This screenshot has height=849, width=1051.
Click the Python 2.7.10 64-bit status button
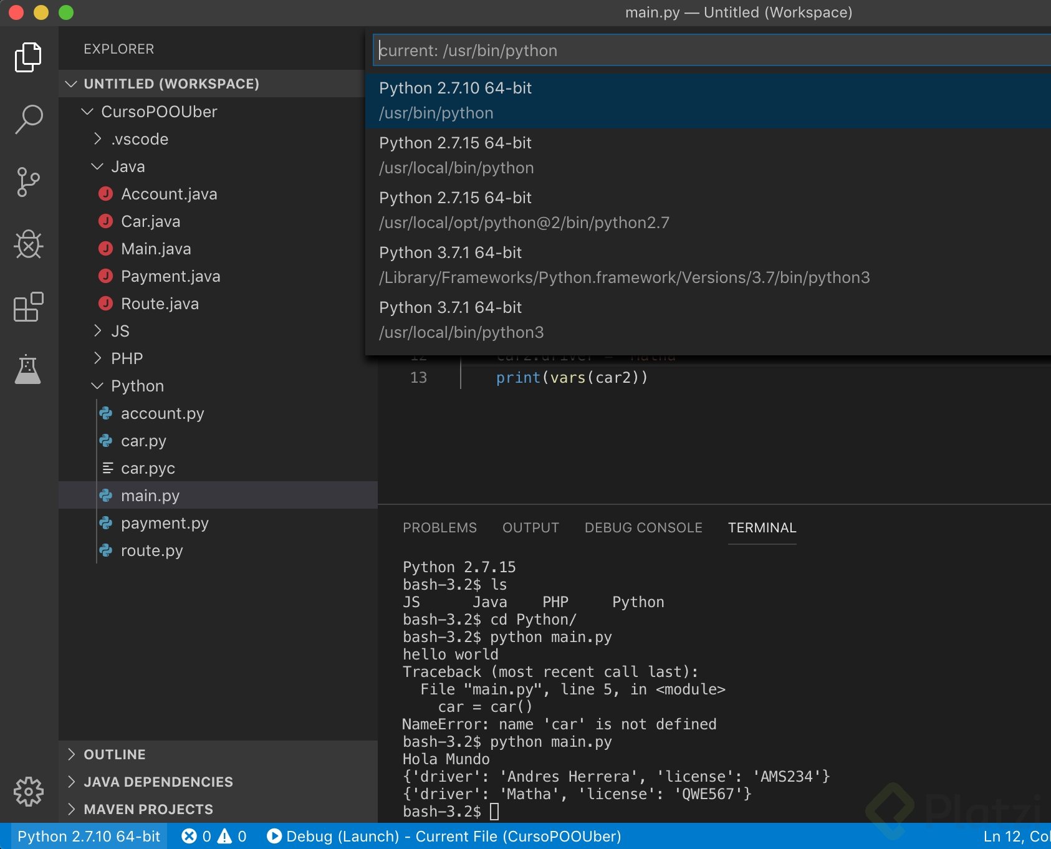click(x=89, y=836)
